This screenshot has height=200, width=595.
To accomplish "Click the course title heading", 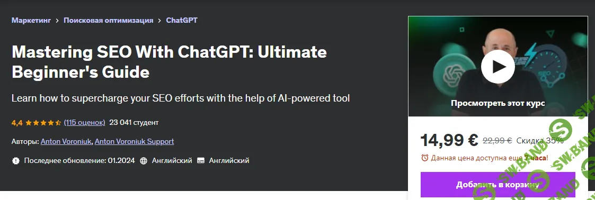I will point(169,62).
